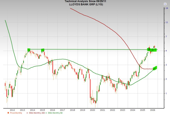170x115 pixels.
Task: Click the 1 price axis label
Action: [x=166, y=93]
